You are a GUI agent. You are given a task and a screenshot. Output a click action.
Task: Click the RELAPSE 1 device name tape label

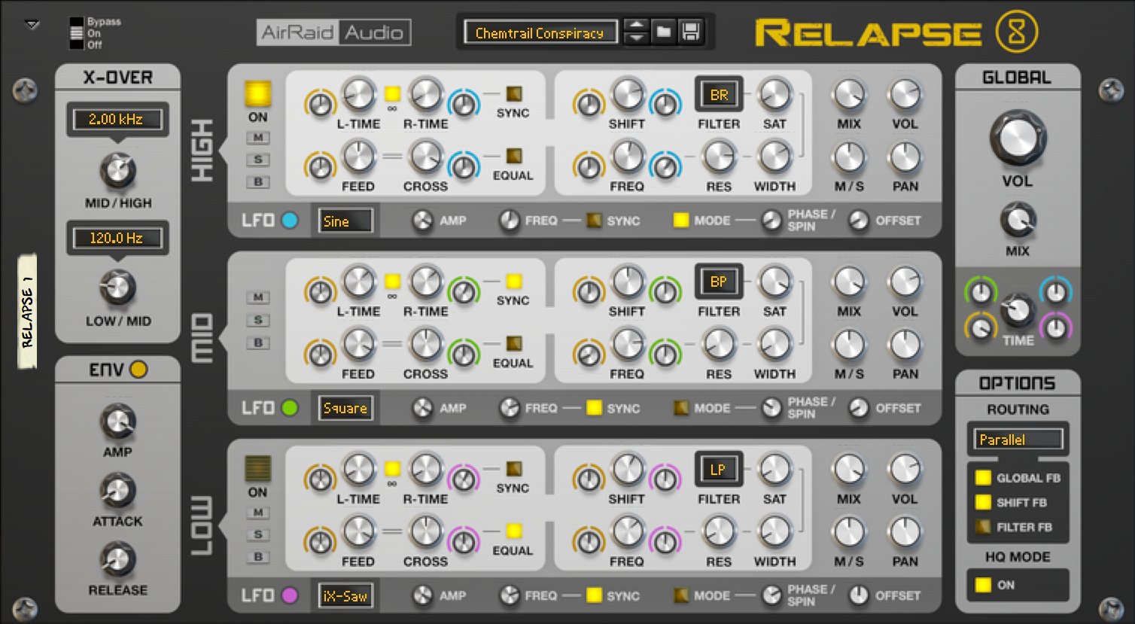pos(28,312)
